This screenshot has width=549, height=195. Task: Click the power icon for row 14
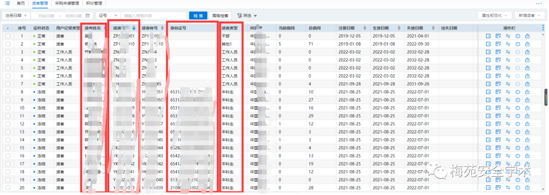[x=517, y=140]
